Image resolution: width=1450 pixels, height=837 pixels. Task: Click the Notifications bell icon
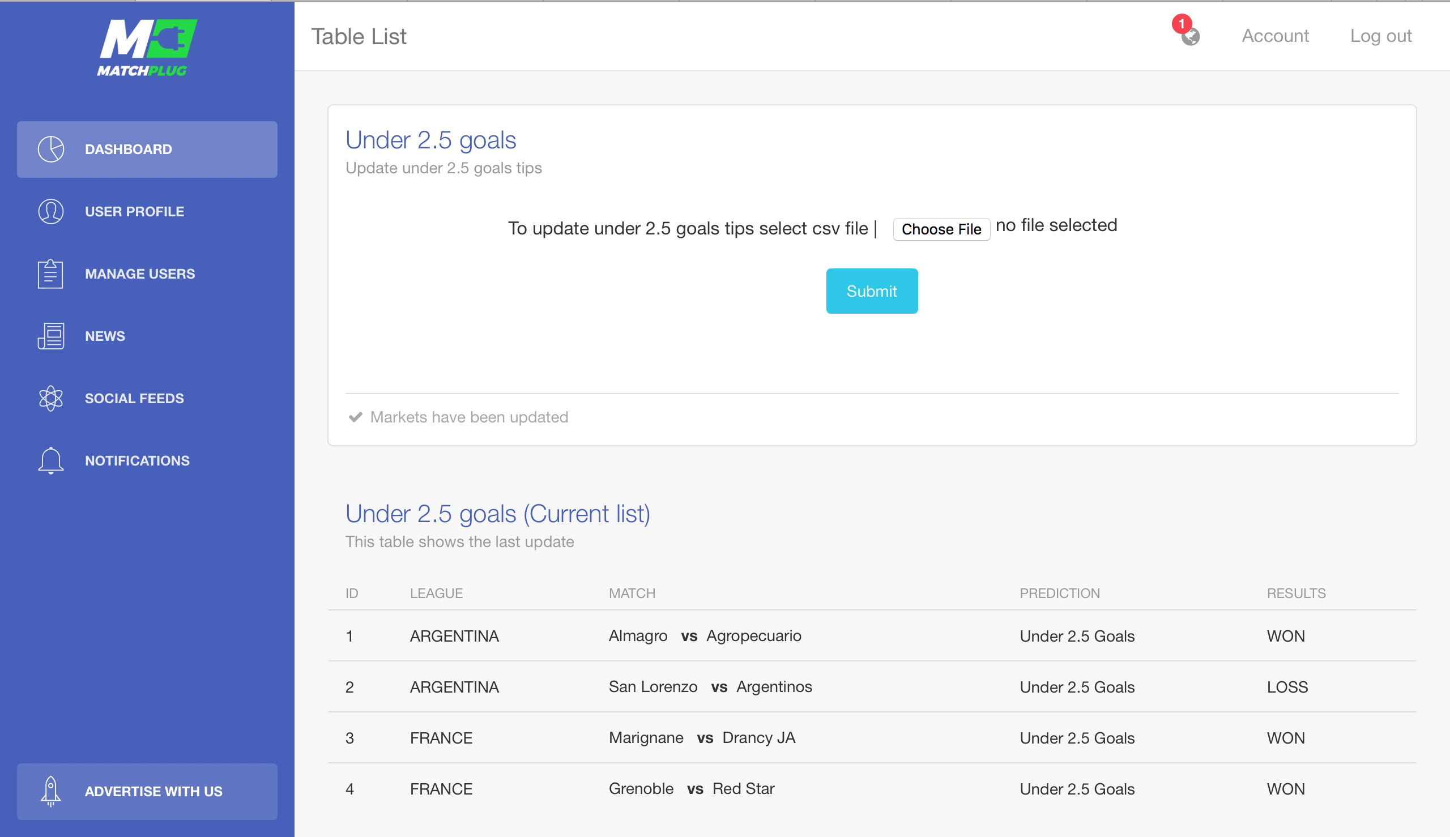[50, 460]
